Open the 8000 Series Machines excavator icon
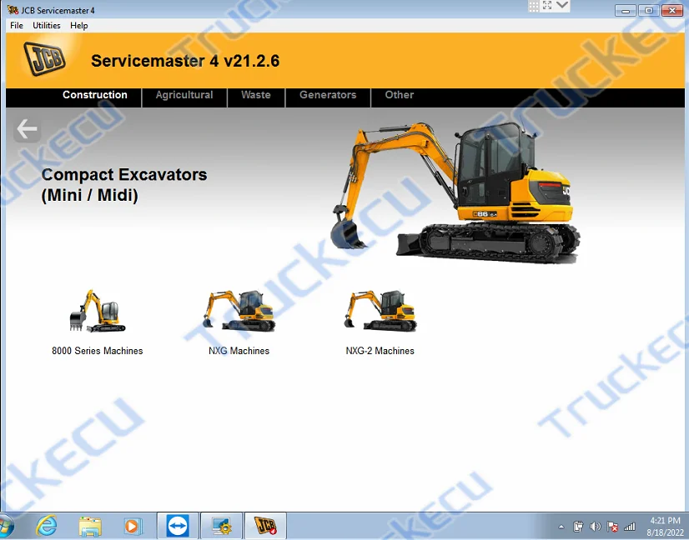The width and height of the screenshot is (689, 540). click(x=97, y=310)
